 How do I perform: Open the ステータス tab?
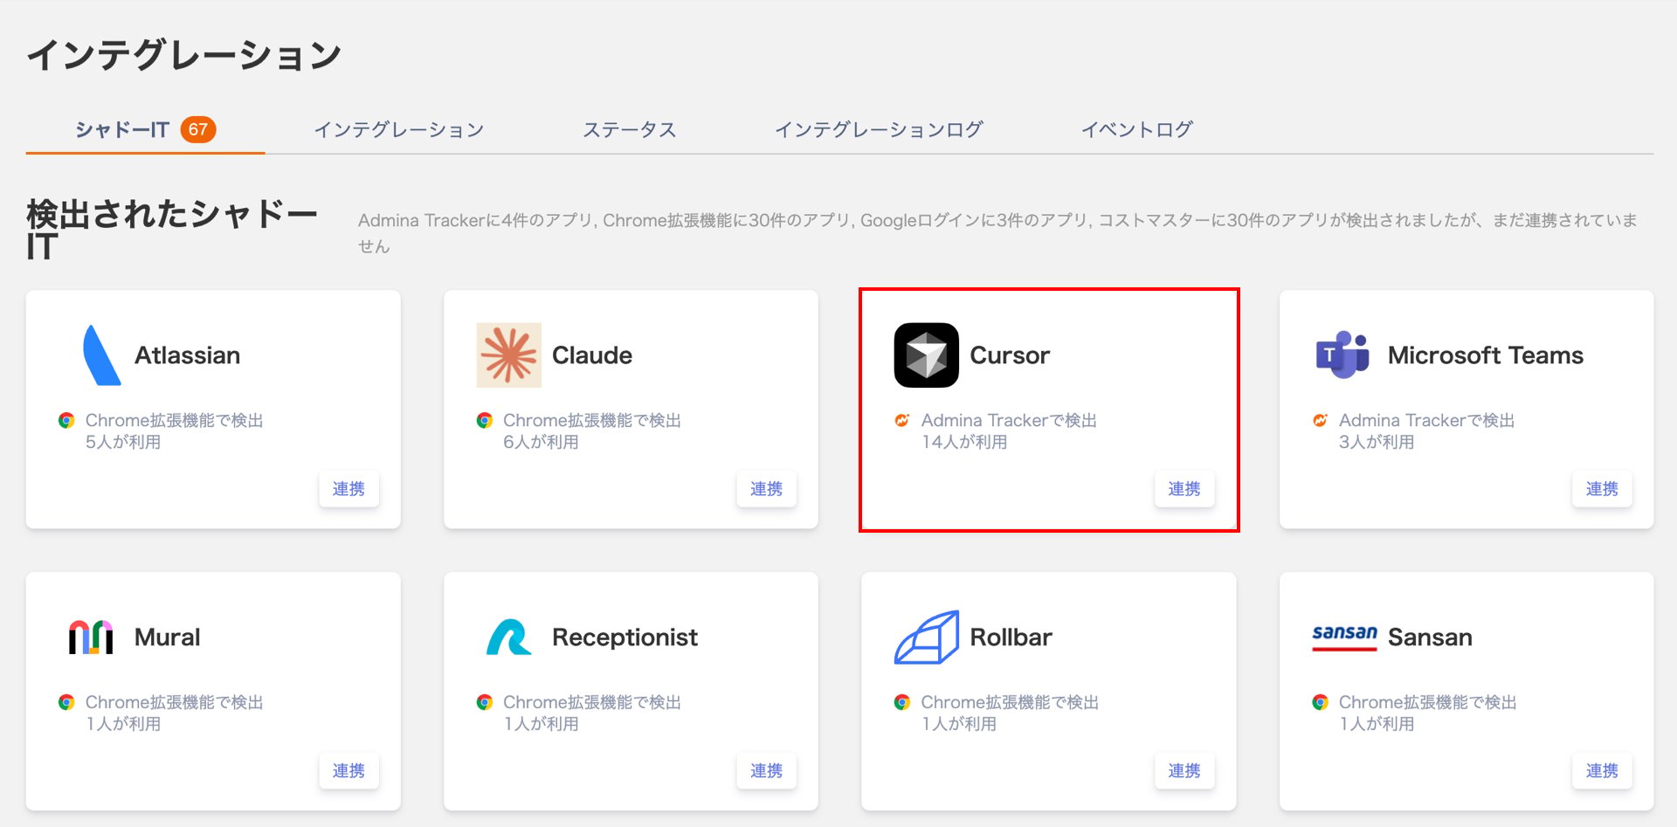coord(630,130)
